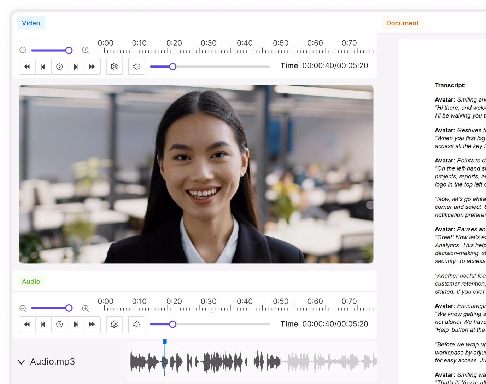This screenshot has height=384, width=486.
Task: Play the audio track
Action: (59, 324)
